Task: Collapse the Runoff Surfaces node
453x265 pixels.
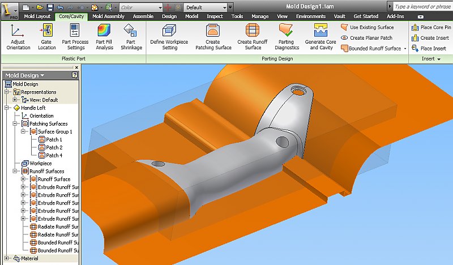Action: pos(15,171)
